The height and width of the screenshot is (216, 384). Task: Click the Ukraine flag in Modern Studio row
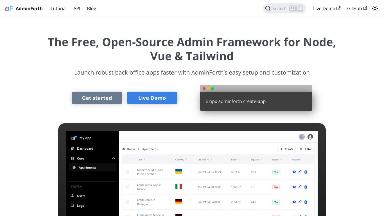point(179,172)
